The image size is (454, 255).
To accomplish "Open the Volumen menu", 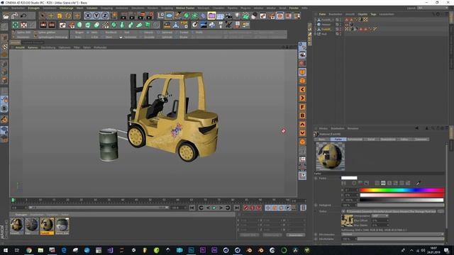I will (92, 8).
